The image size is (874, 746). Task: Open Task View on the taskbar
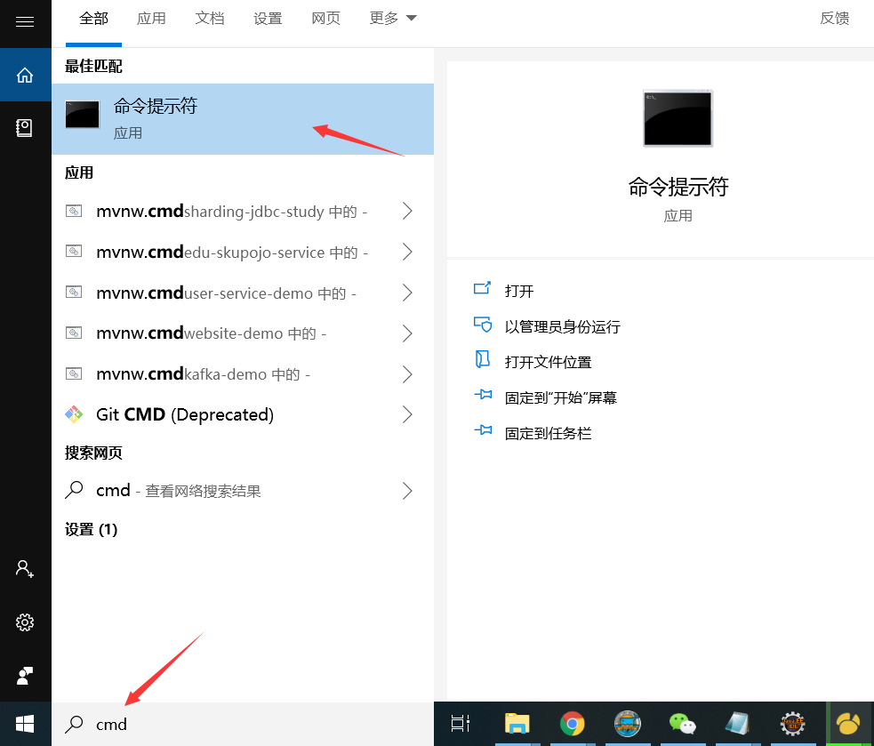coord(459,724)
